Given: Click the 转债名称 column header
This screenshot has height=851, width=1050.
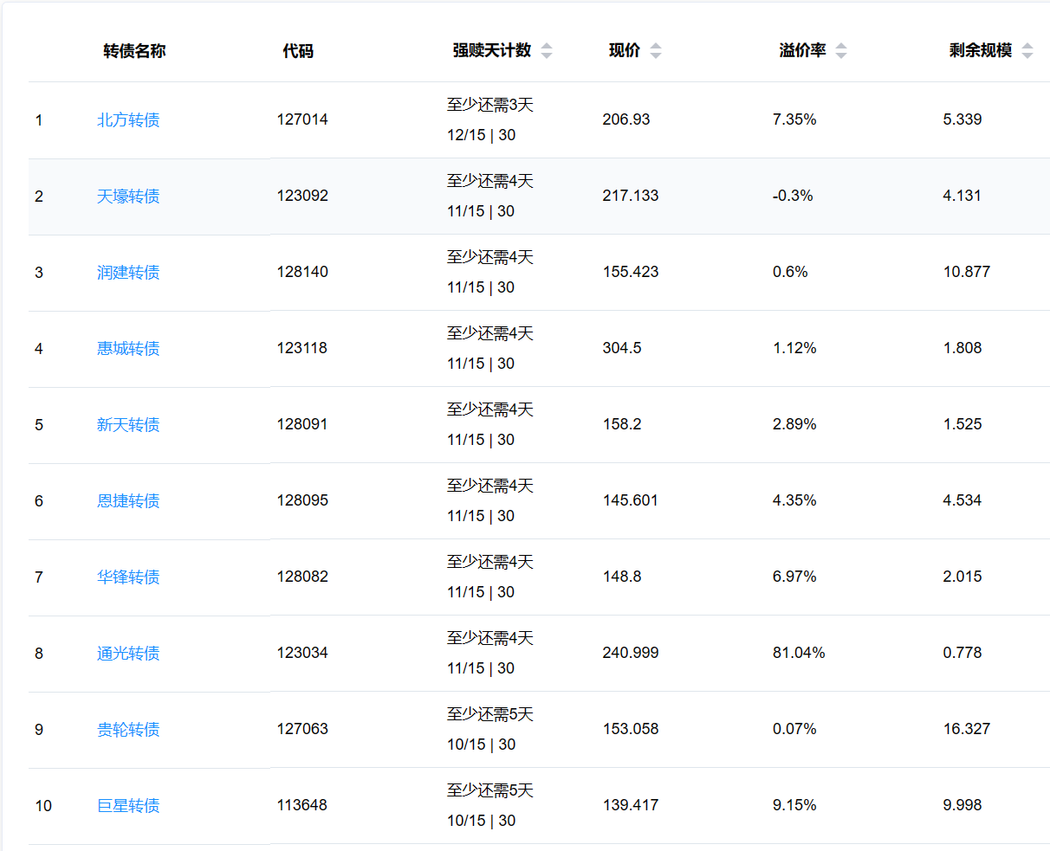Looking at the screenshot, I should 134,51.
